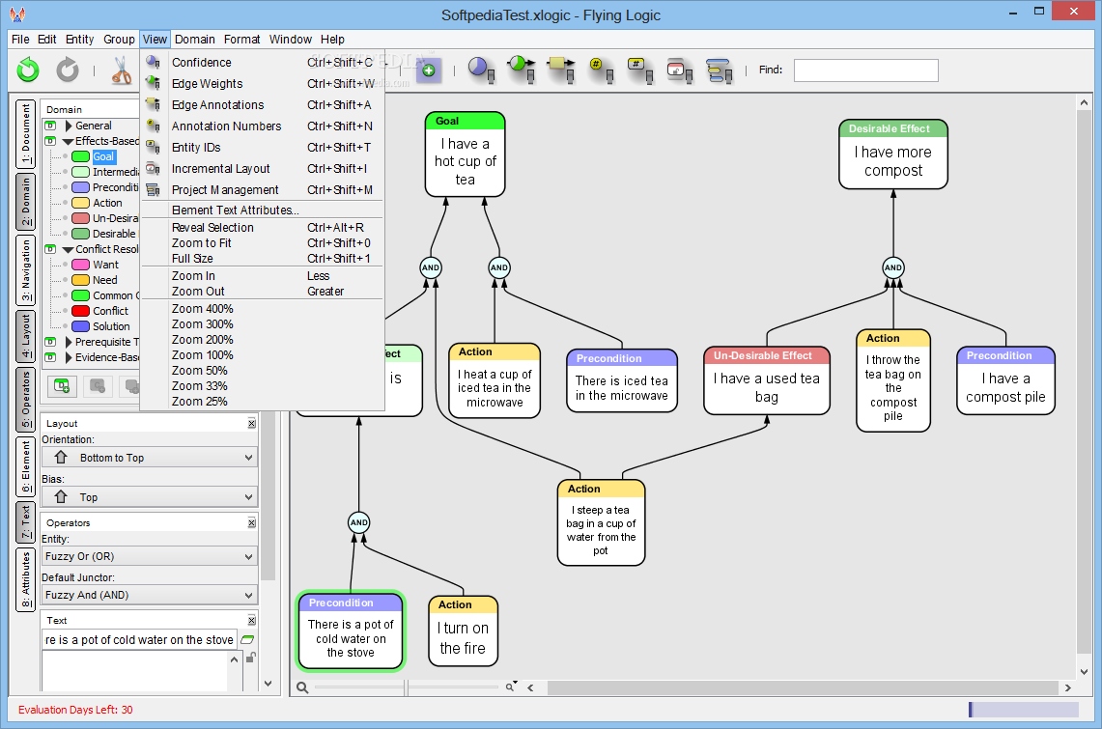Click the new entity class button below Domain tree
The height and width of the screenshot is (729, 1102).
[x=62, y=385]
